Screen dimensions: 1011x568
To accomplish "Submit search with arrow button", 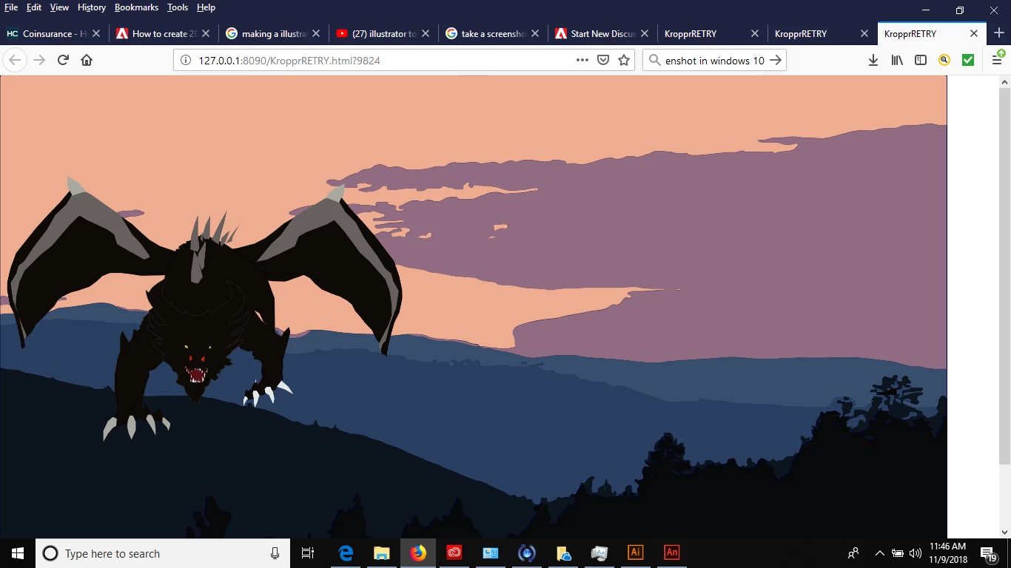I will (x=776, y=60).
